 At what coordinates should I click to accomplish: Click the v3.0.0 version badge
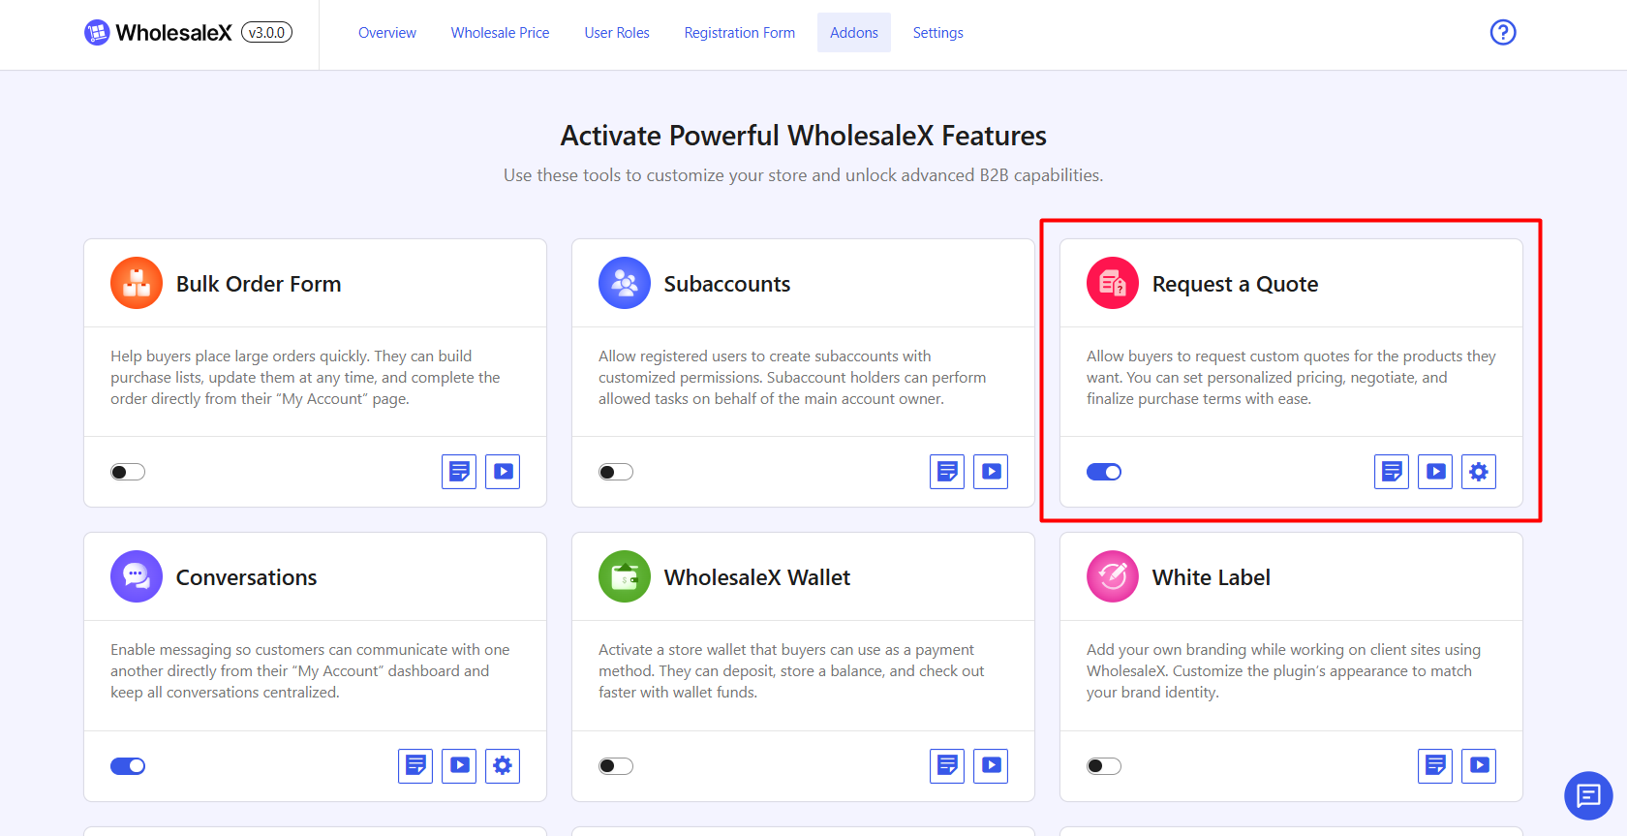pyautogui.click(x=266, y=32)
